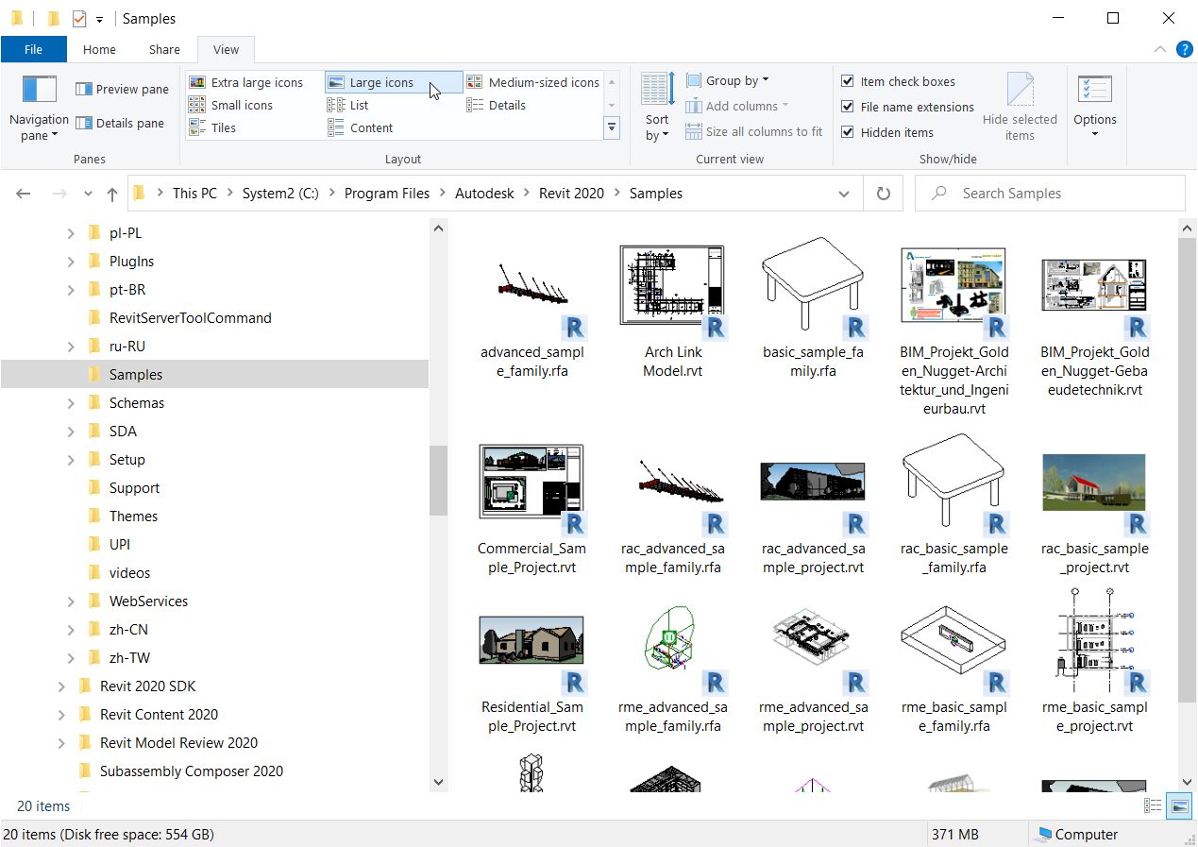Open the Add columns dropdown
Image resolution: width=1198 pixels, height=847 pixels.
736,106
